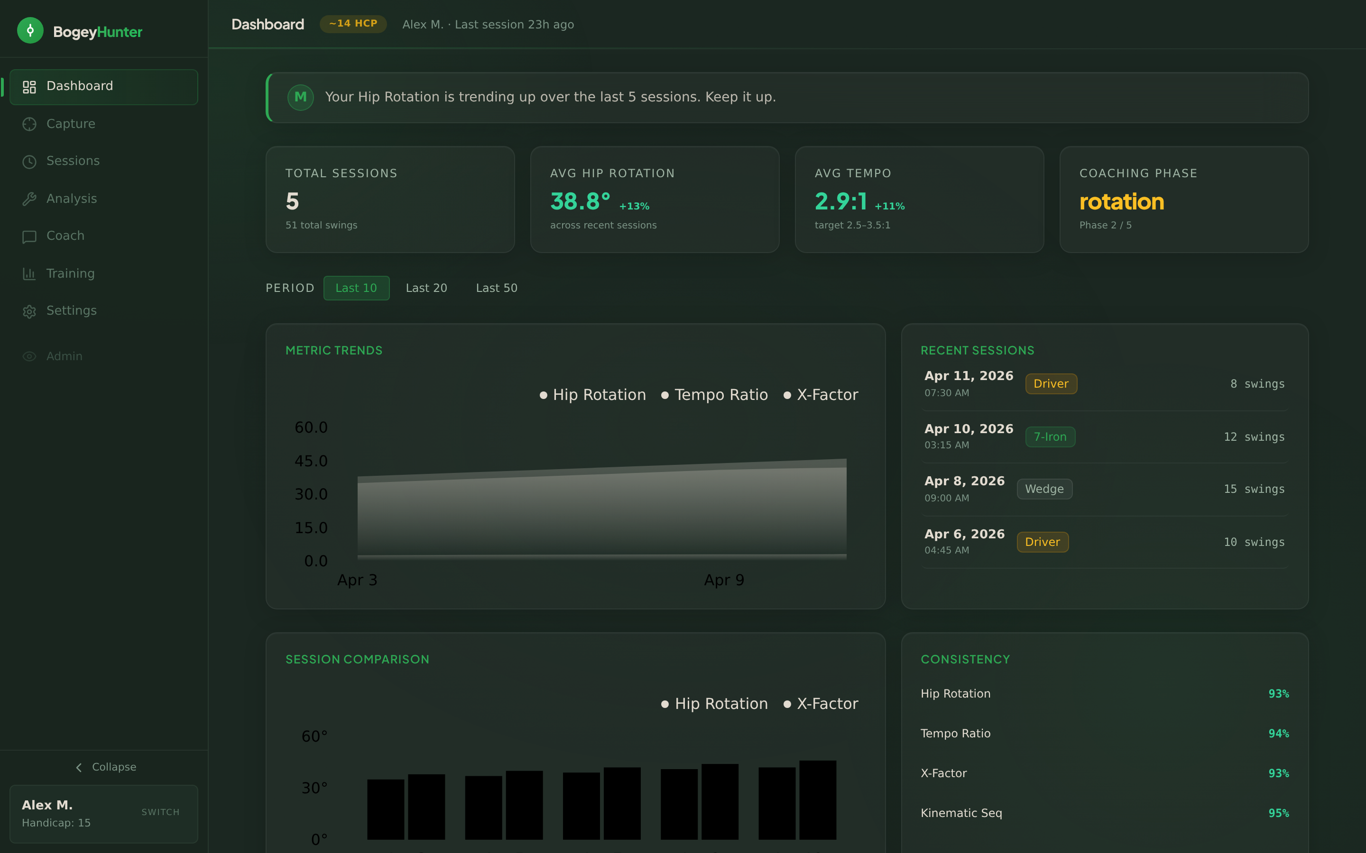Click the Training bar chart icon

(x=29, y=274)
